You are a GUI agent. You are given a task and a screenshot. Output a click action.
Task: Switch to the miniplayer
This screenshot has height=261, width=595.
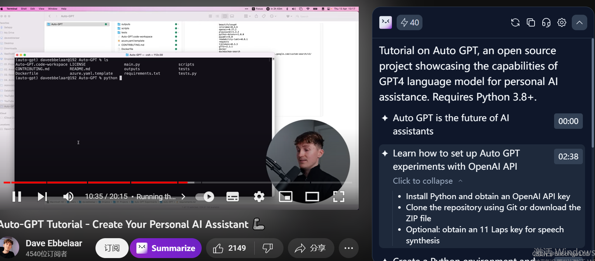tap(286, 197)
